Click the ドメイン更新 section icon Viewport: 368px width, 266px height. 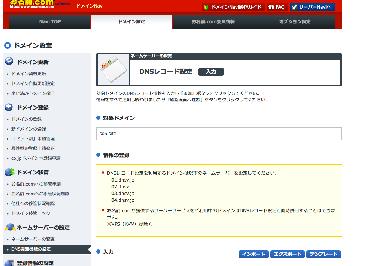pyautogui.click(x=9, y=61)
